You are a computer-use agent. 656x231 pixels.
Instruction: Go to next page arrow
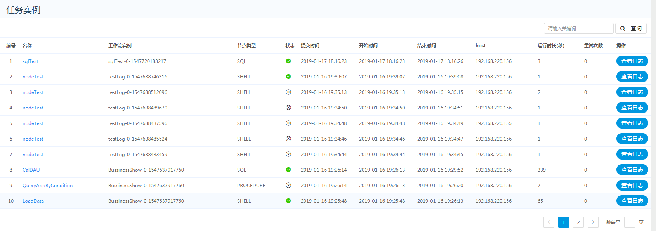(x=593, y=222)
